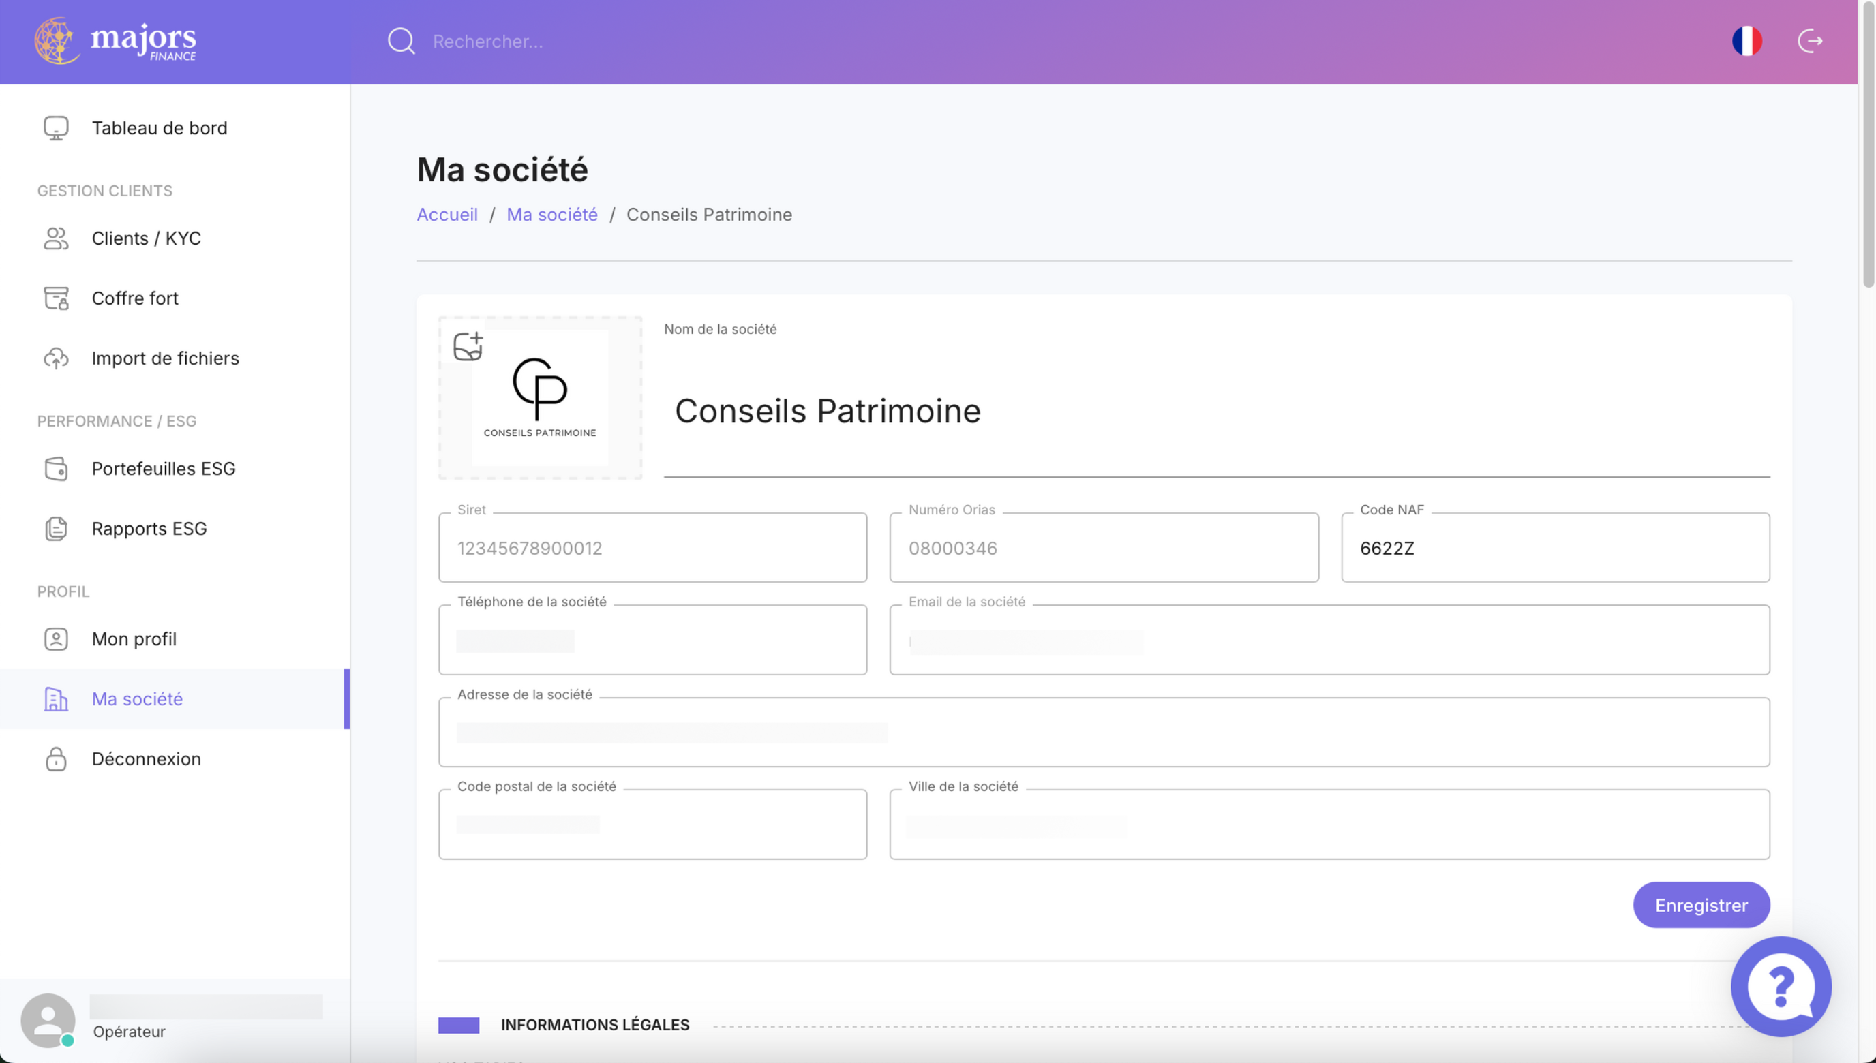Focus the Code NAF input field
The height and width of the screenshot is (1063, 1876).
pyautogui.click(x=1555, y=549)
